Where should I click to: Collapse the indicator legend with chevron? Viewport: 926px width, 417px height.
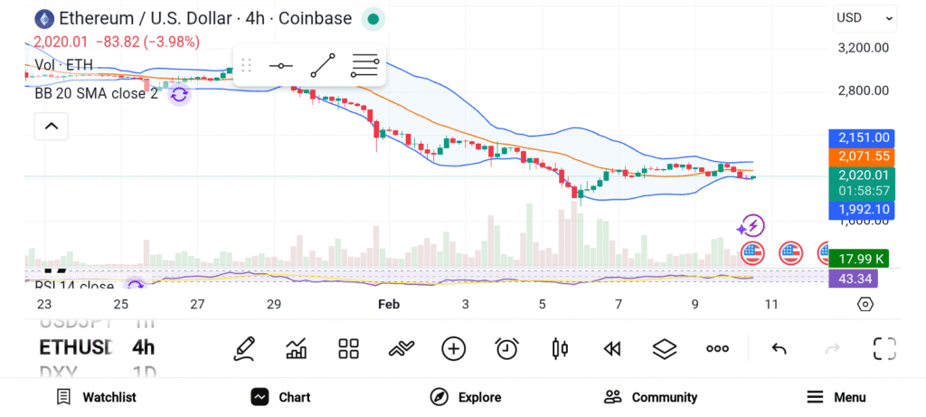click(52, 126)
